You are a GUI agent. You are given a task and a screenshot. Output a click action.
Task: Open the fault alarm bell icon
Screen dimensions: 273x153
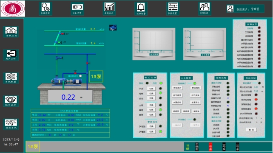(x=141, y=8)
